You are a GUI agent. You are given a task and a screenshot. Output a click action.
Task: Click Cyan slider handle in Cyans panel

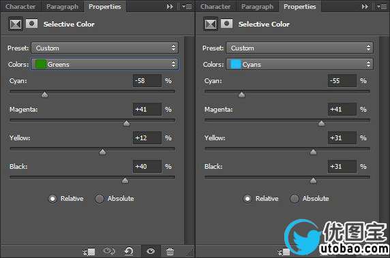[x=242, y=95]
